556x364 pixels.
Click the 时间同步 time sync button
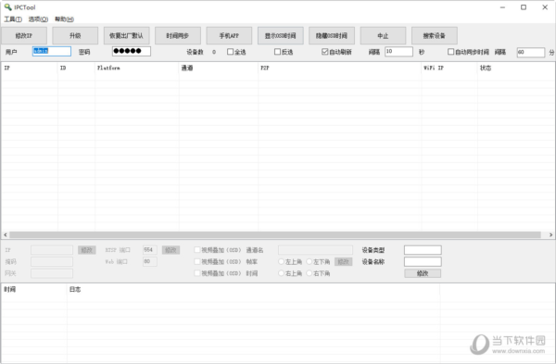pos(178,35)
